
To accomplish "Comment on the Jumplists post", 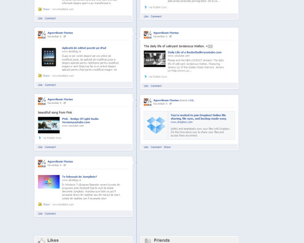I will click(50, 214).
